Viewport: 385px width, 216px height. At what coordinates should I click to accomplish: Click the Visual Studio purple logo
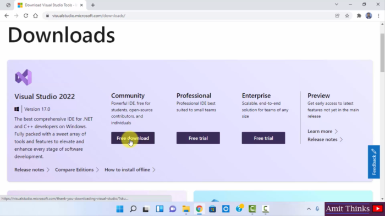click(24, 77)
